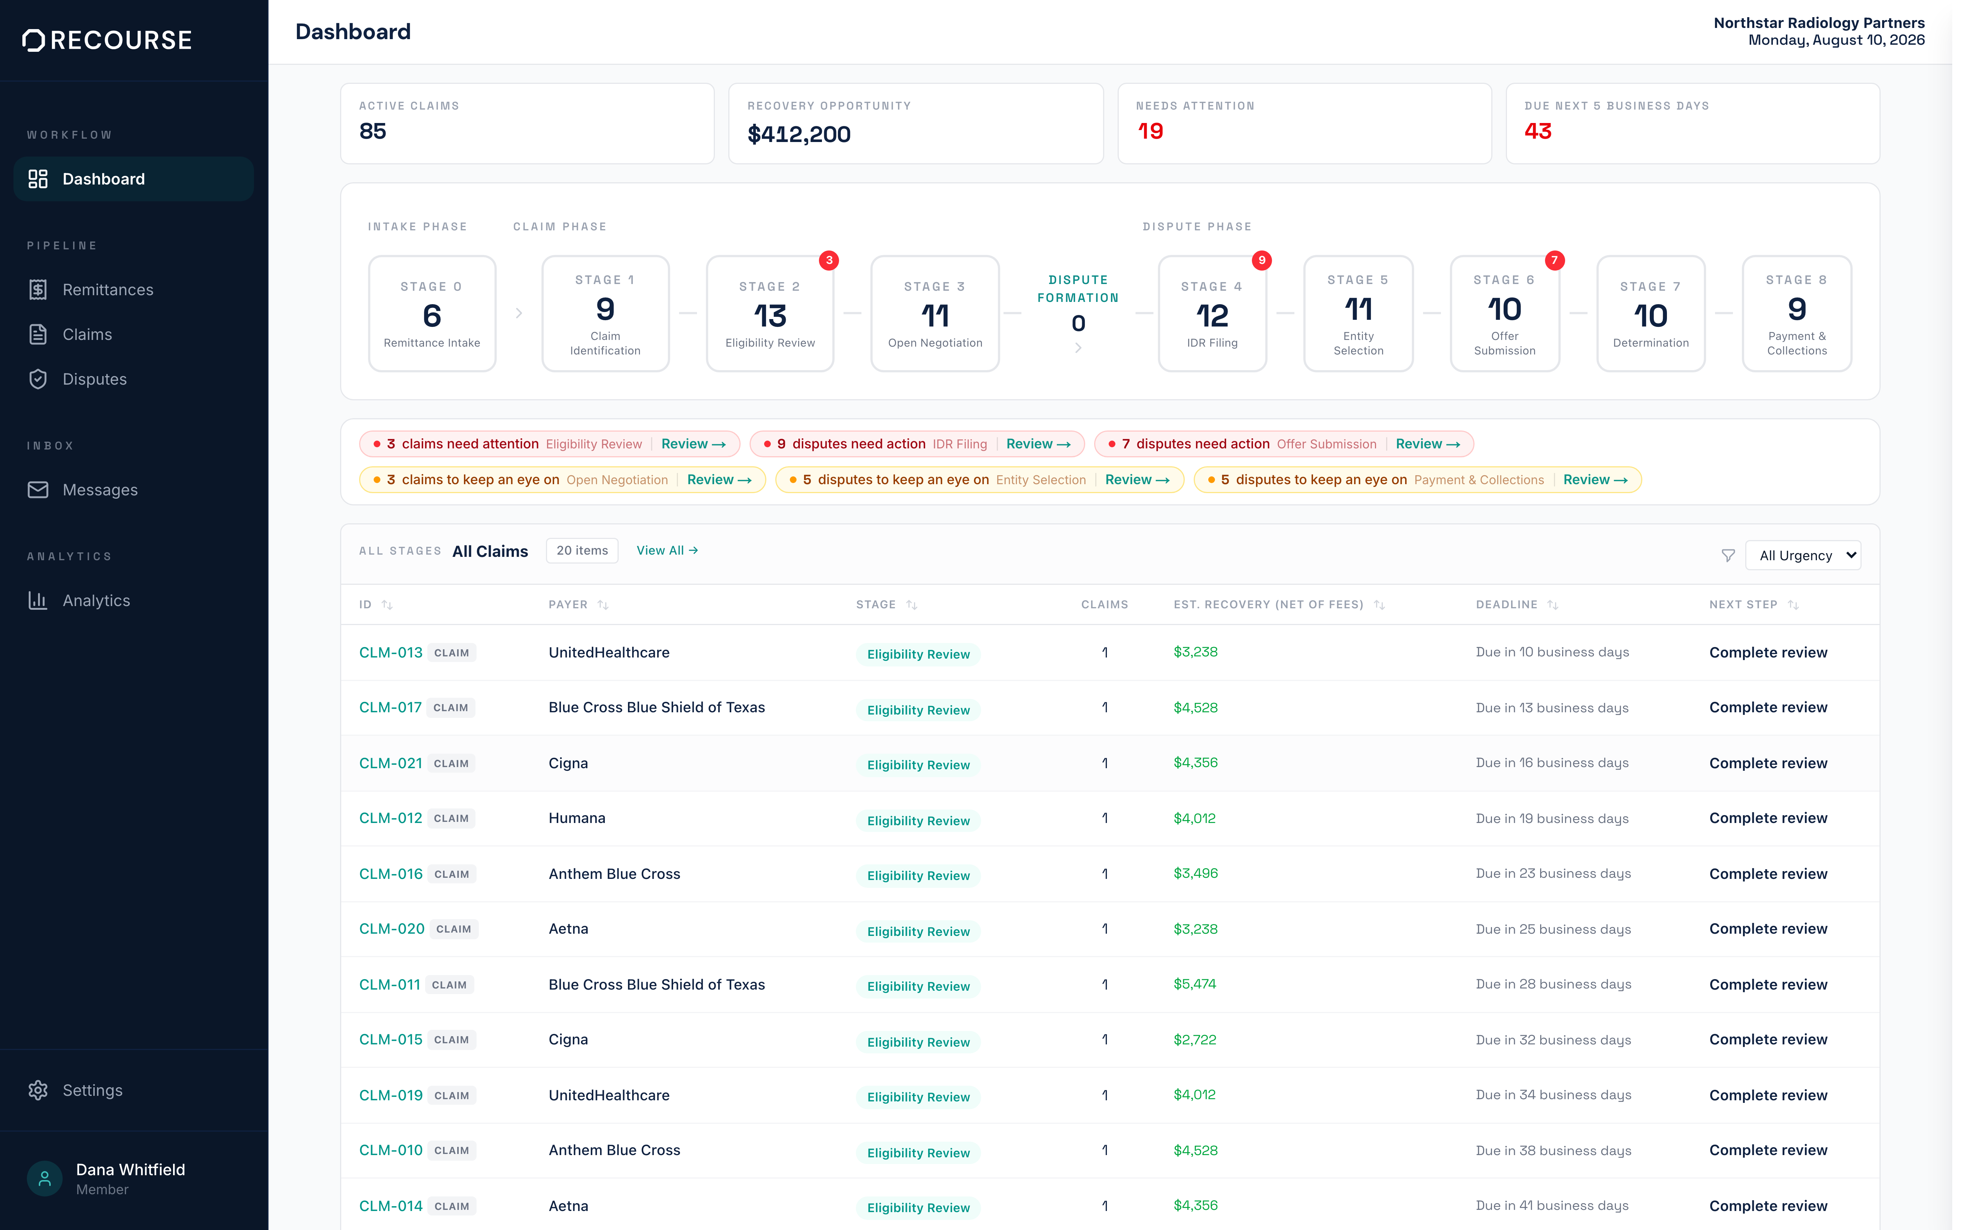Open the Dashboard grid icon
Screen dimensions: 1969x1230
click(x=38, y=179)
